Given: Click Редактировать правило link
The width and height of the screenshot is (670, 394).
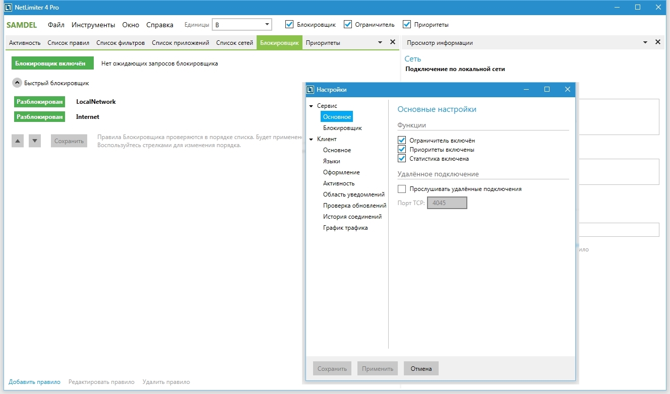Looking at the screenshot, I should [101, 382].
